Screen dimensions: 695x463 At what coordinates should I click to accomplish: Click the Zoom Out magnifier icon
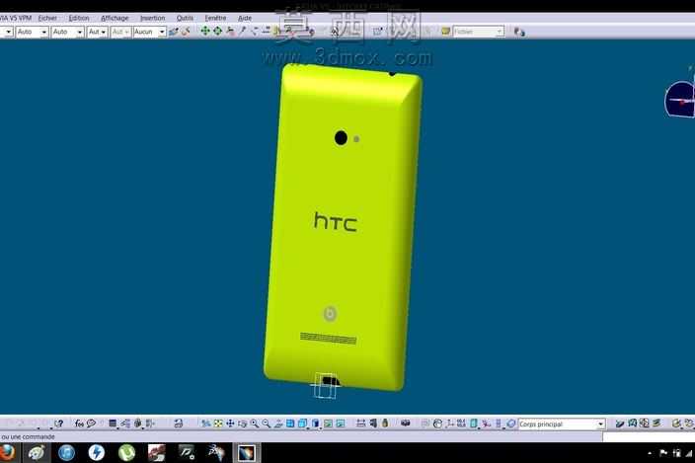point(266,424)
